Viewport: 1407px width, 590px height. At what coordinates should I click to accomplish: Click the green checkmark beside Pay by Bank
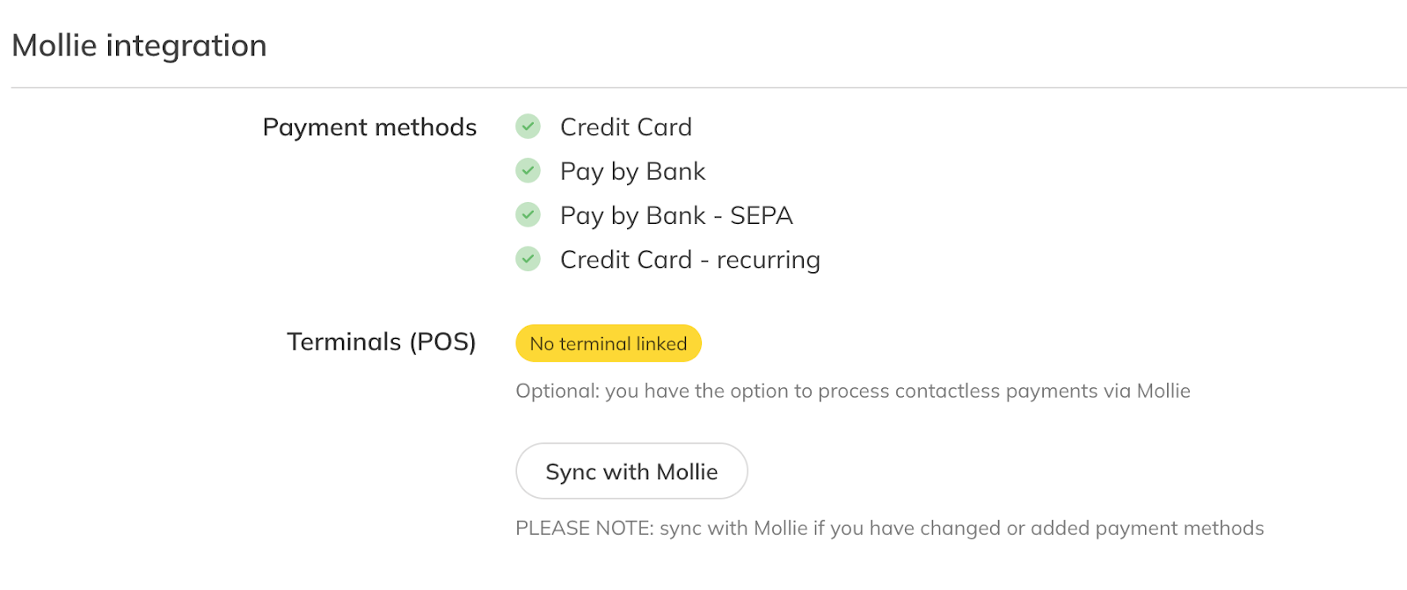coord(528,170)
